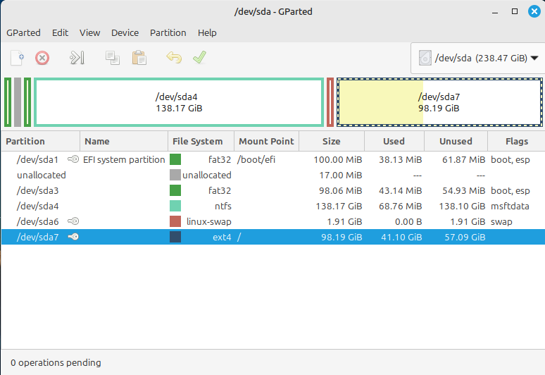Click the disk icon in device selector

click(425, 58)
